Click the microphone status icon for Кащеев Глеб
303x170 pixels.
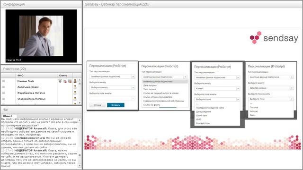60,81
